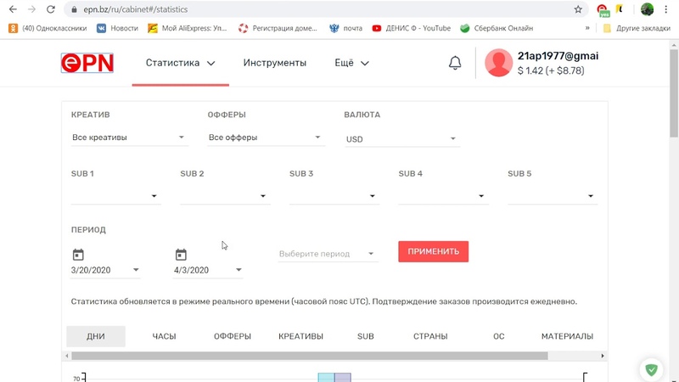This screenshot has width=679, height=382.
Task: Open Все офферы dropdown
Action: point(266,138)
